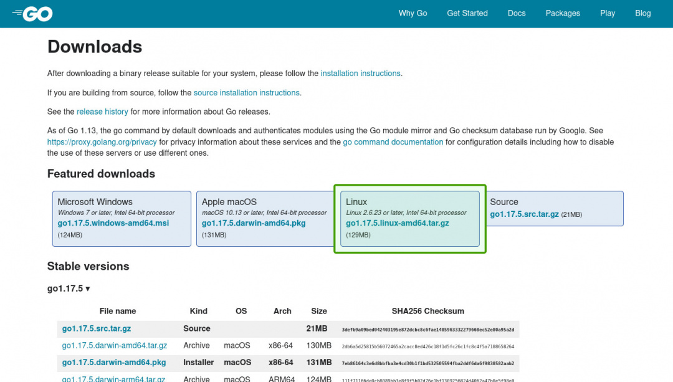Click the Kind column header

coord(198,311)
